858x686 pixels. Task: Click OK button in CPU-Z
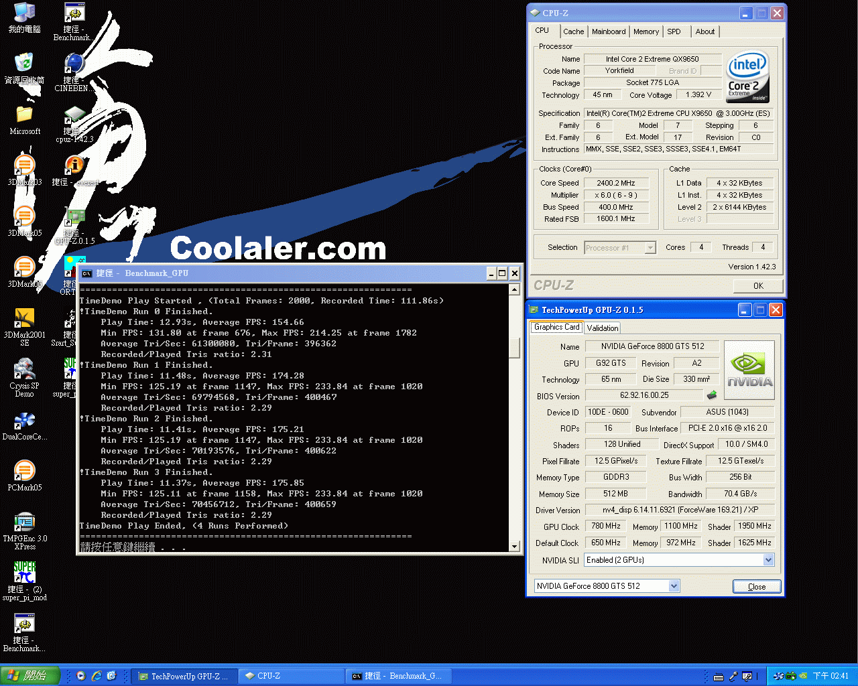click(x=758, y=285)
